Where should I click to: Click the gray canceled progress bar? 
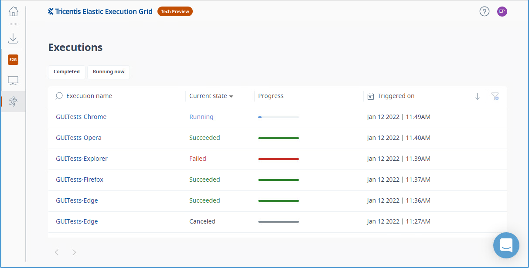tap(279, 222)
